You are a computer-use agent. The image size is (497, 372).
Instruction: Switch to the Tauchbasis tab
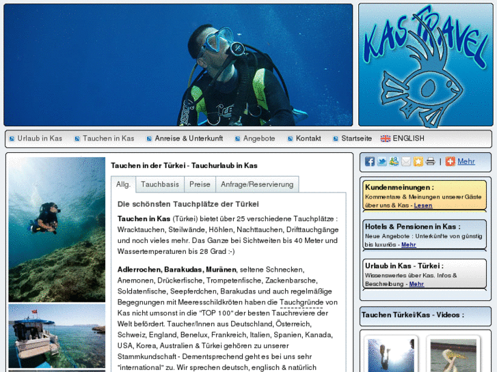160,184
